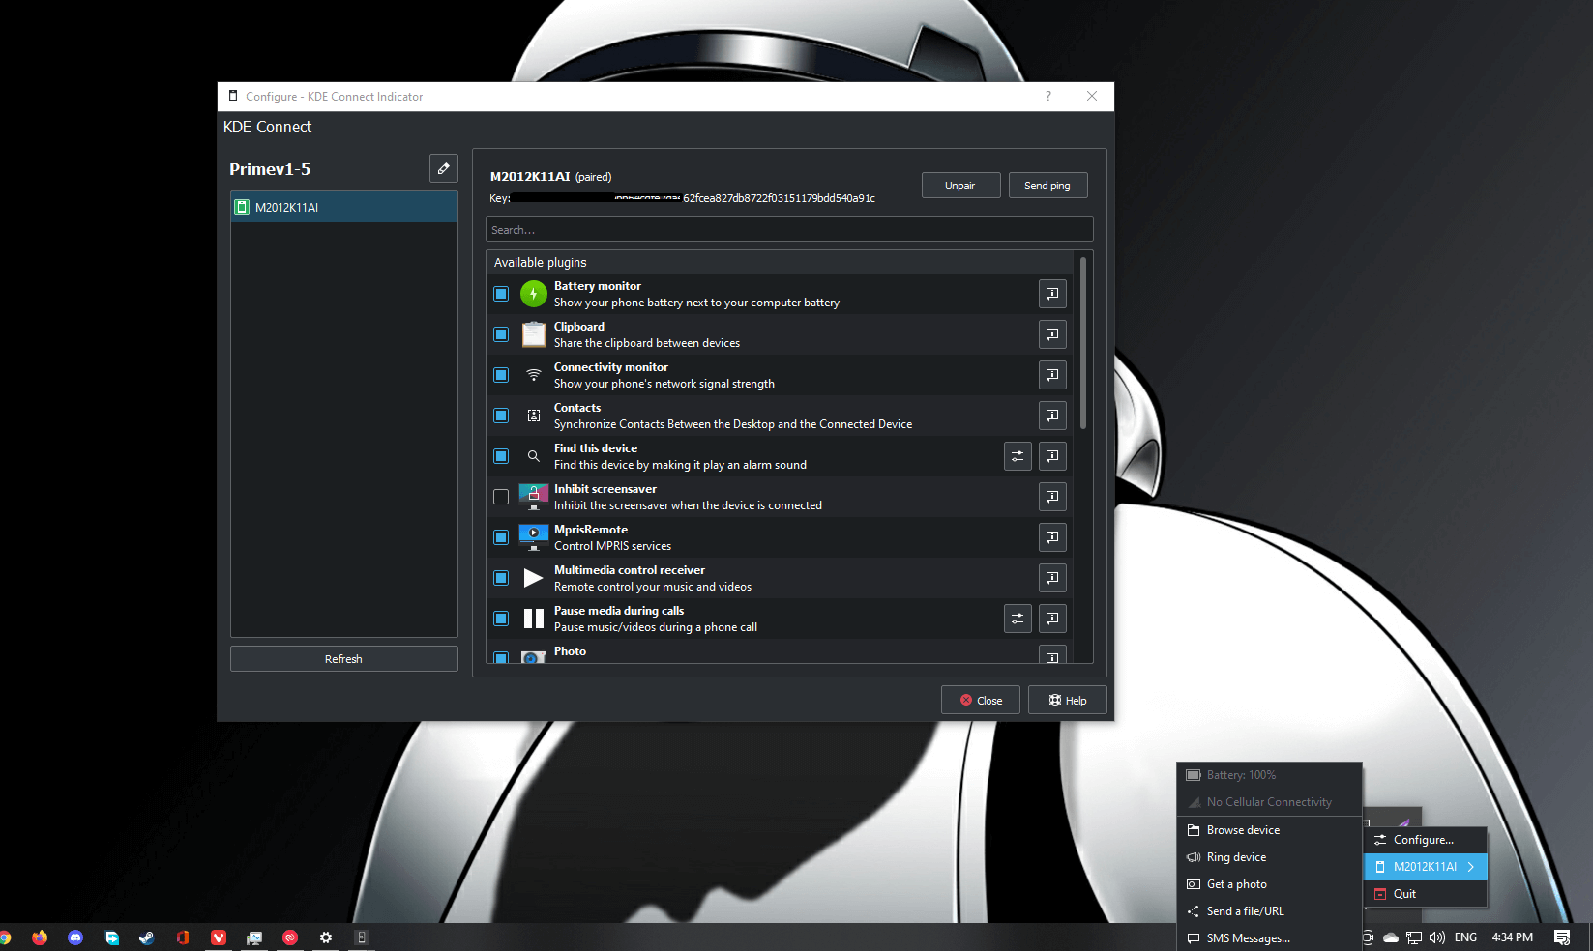Enable the Inhibit screensaver plugin
1593x951 pixels.
click(x=501, y=497)
